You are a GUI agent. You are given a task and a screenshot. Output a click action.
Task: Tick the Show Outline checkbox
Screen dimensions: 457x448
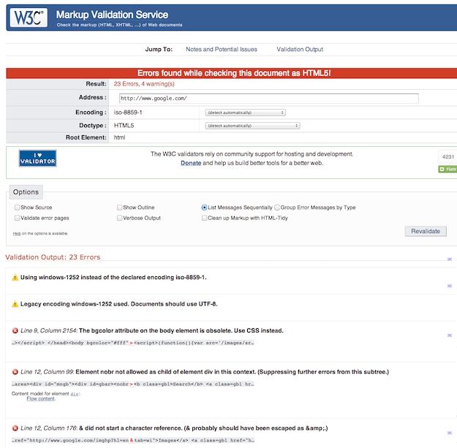coord(119,208)
